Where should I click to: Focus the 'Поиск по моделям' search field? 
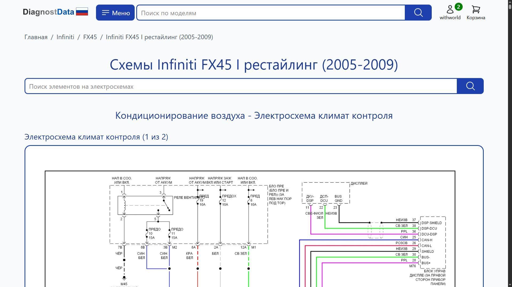point(271,13)
